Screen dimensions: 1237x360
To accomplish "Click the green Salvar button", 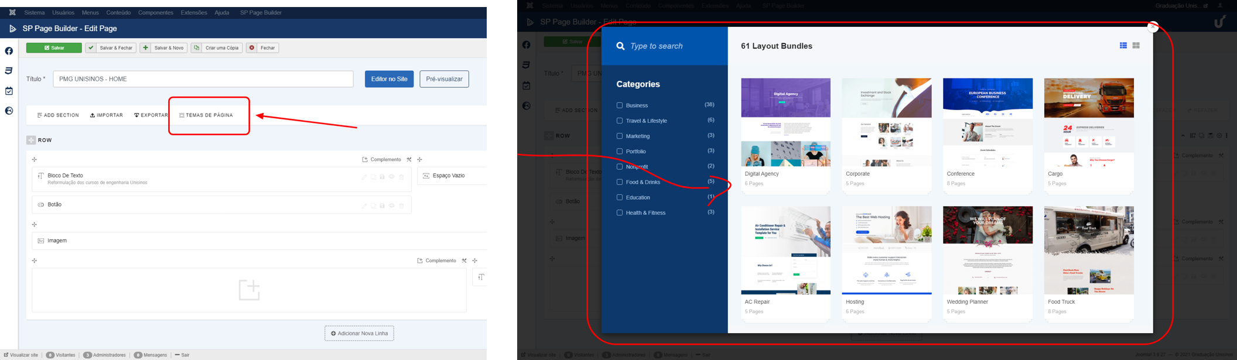I will click(54, 48).
